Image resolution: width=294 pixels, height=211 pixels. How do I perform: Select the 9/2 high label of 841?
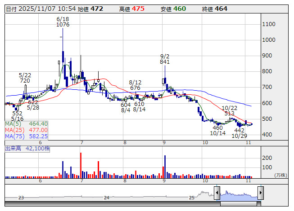point(165,59)
